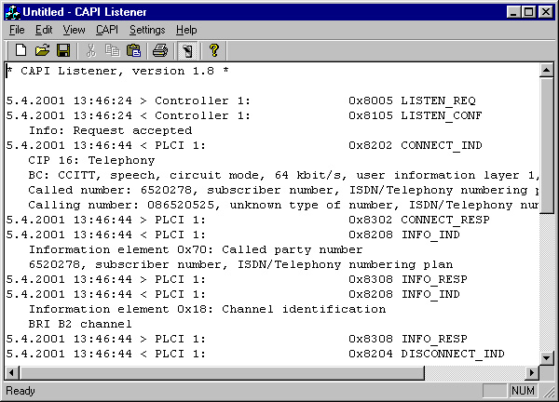This screenshot has height=402, width=559.
Task: Click the LISTEN_CONF log entry
Action: tap(244, 115)
